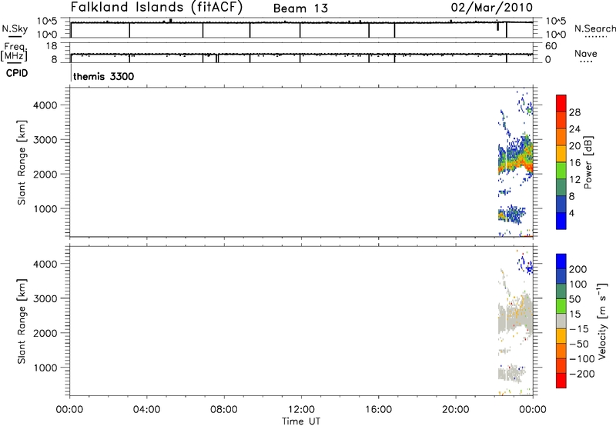Click the 'Time UT' axis label
This screenshot has width=616, height=426.
(301, 421)
